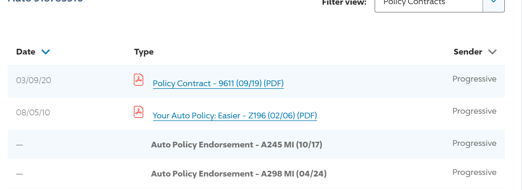Click Progressive sender in Policy Contract row
This screenshot has height=190, width=522.
coord(474,79)
